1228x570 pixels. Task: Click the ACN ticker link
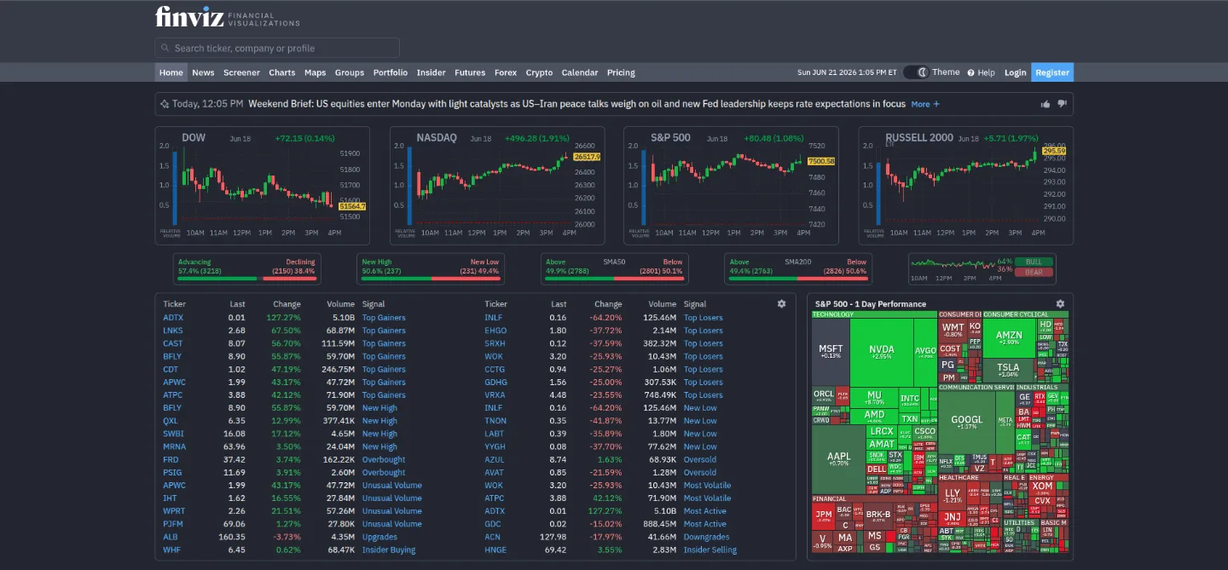coord(493,537)
